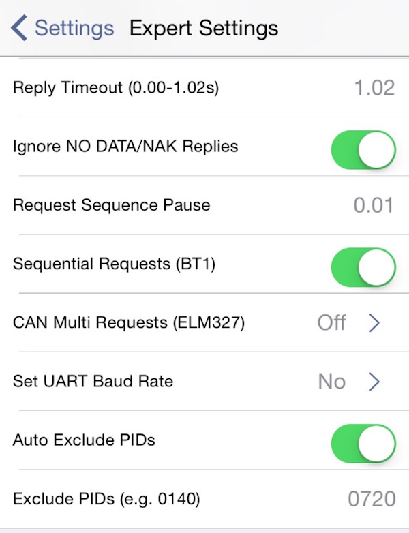
Task: Tap the Exclude PIDs (e.g. 0140) label
Action: (x=106, y=499)
